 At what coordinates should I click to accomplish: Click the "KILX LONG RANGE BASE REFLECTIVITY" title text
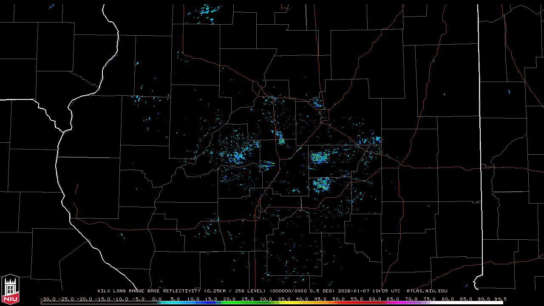click(149, 291)
